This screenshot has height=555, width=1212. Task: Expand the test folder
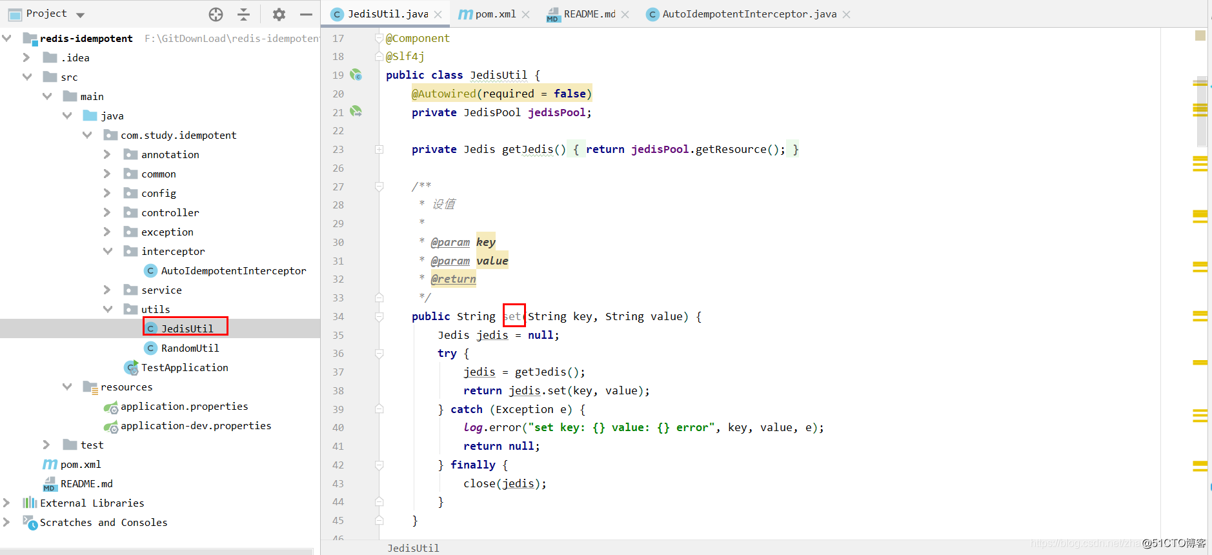[46, 445]
